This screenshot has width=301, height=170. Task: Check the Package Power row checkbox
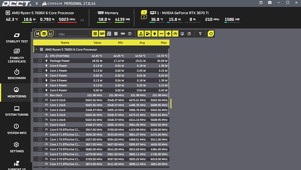tap(40, 60)
